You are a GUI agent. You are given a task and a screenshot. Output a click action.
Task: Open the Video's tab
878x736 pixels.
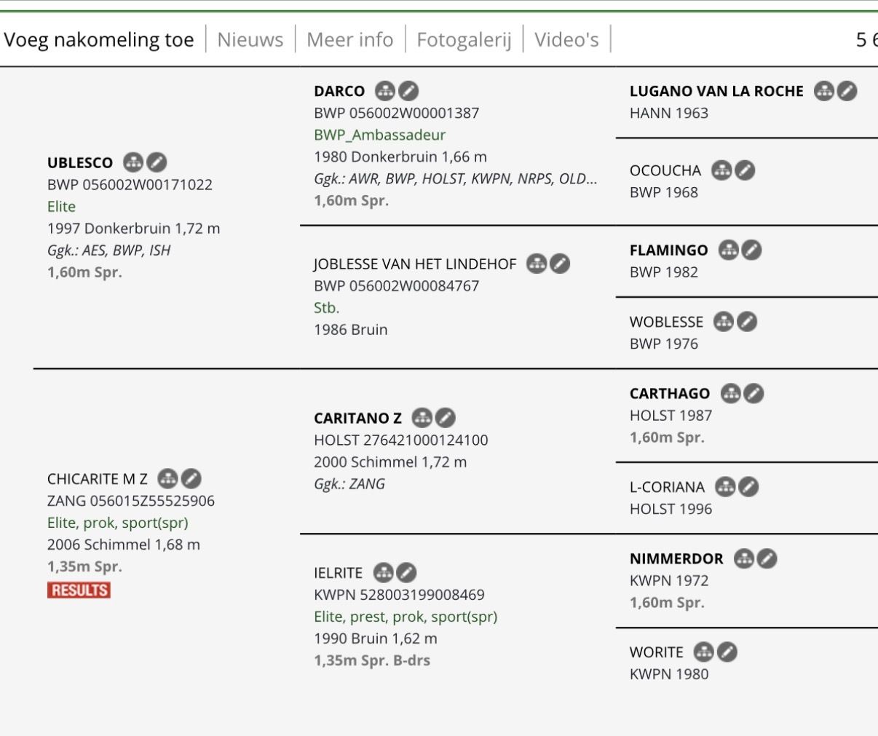coord(566,39)
